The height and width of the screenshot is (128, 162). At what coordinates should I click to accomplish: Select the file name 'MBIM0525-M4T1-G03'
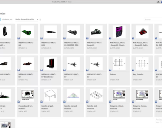49,44
